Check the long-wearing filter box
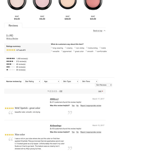The image size is (155, 155). [x=52, y=48]
